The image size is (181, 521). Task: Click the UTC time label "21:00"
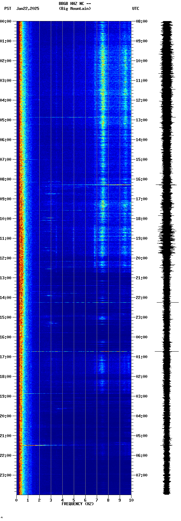pyautogui.click(x=142, y=278)
